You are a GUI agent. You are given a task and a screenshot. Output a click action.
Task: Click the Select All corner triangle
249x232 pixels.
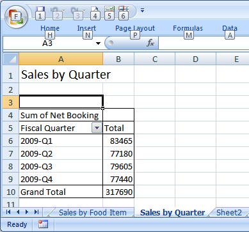tap(11, 59)
